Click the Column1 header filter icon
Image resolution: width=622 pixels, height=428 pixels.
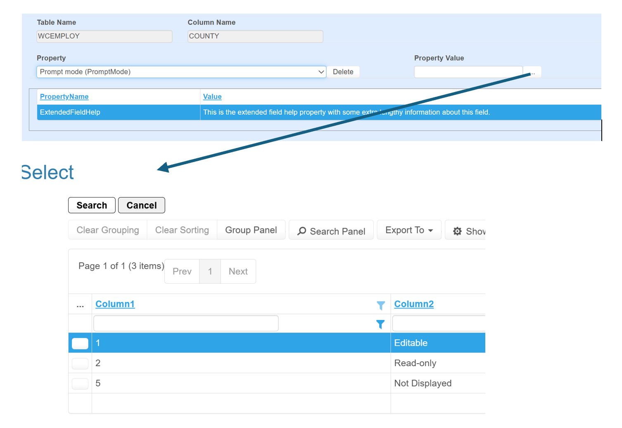[380, 305]
